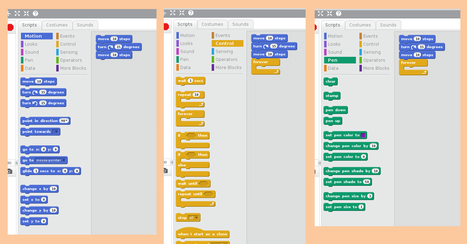
Task: Select Looks category in the Motion palette panel
Action: [31, 44]
